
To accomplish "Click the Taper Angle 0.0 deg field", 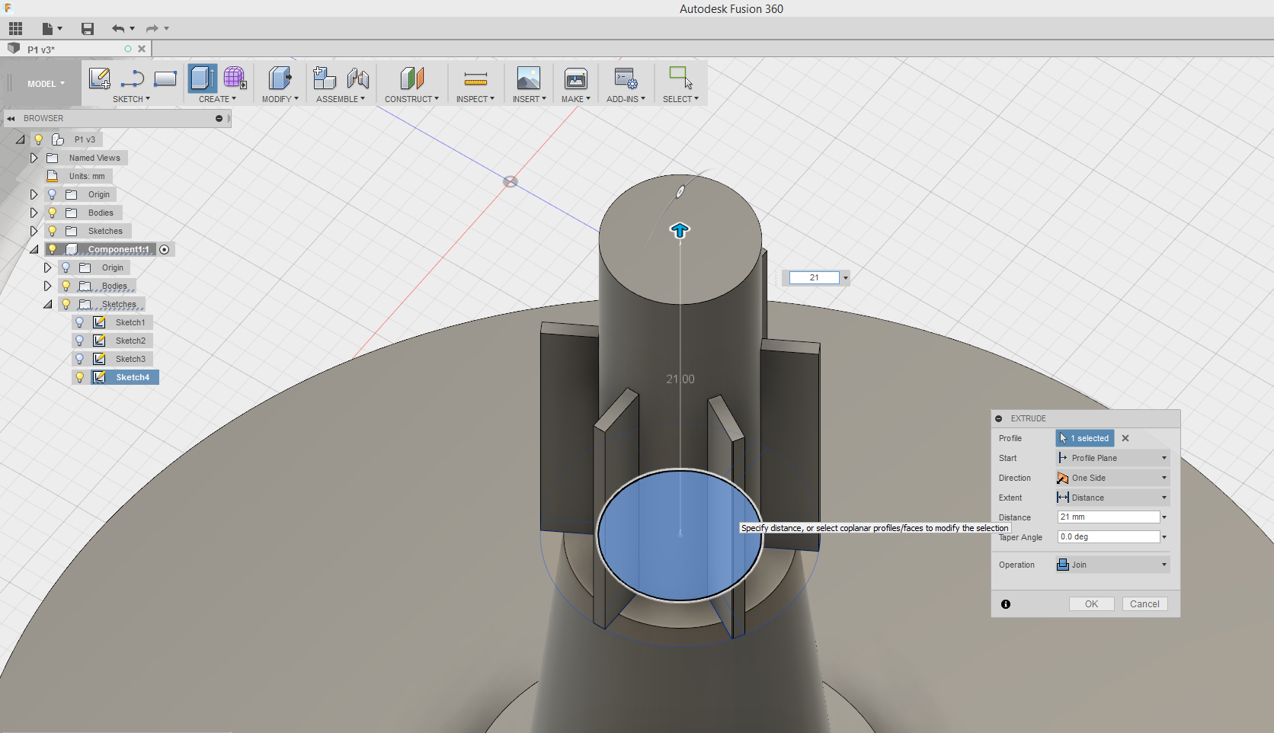I will pyautogui.click(x=1109, y=537).
